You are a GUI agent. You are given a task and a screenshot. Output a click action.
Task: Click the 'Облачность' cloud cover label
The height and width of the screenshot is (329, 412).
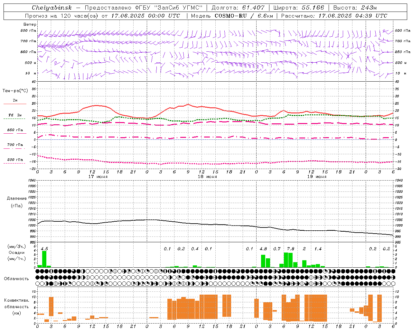(x=16, y=279)
